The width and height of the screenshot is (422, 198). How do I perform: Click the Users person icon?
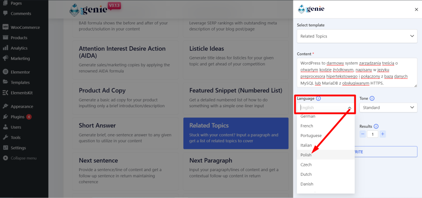point(5,127)
